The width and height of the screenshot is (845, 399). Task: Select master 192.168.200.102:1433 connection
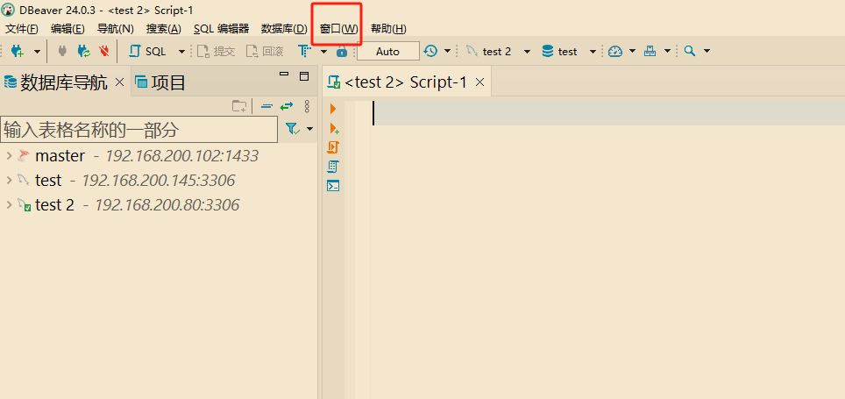(x=138, y=156)
